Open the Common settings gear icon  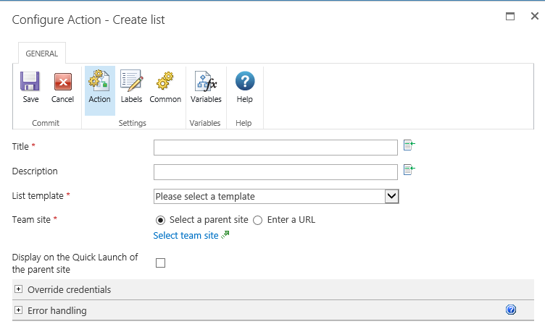[x=165, y=82]
